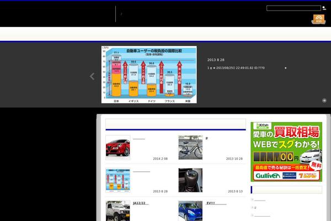
Task: Open the gear shift knob thumbnail
Action: [x=190, y=181]
